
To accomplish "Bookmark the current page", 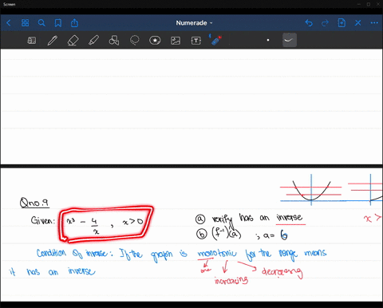I will pyautogui.click(x=58, y=23).
